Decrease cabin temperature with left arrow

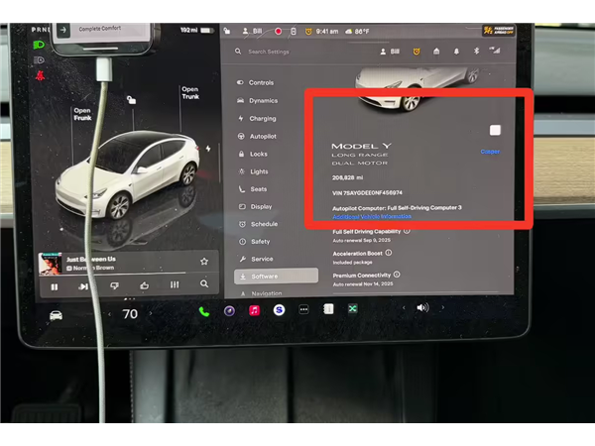point(110,314)
